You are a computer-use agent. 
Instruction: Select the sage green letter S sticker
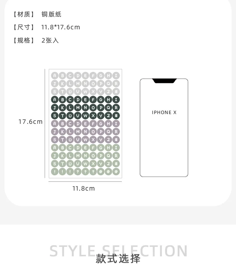tap(55, 164)
